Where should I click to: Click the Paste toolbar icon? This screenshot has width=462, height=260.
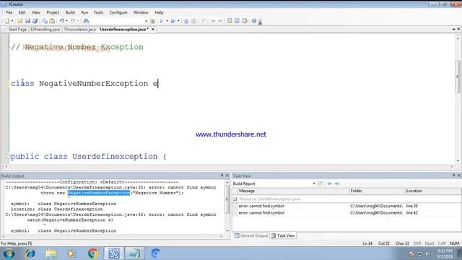(52, 21)
